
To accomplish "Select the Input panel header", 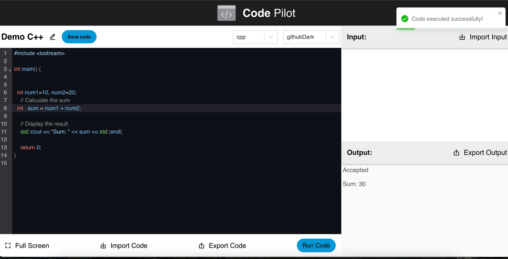I will (357, 37).
